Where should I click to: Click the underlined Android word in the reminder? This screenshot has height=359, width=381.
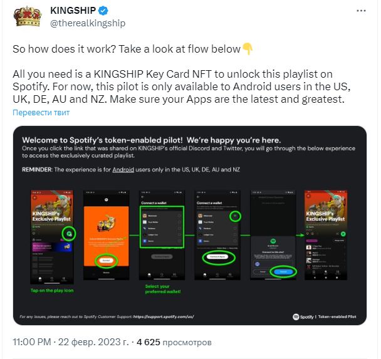click(123, 170)
